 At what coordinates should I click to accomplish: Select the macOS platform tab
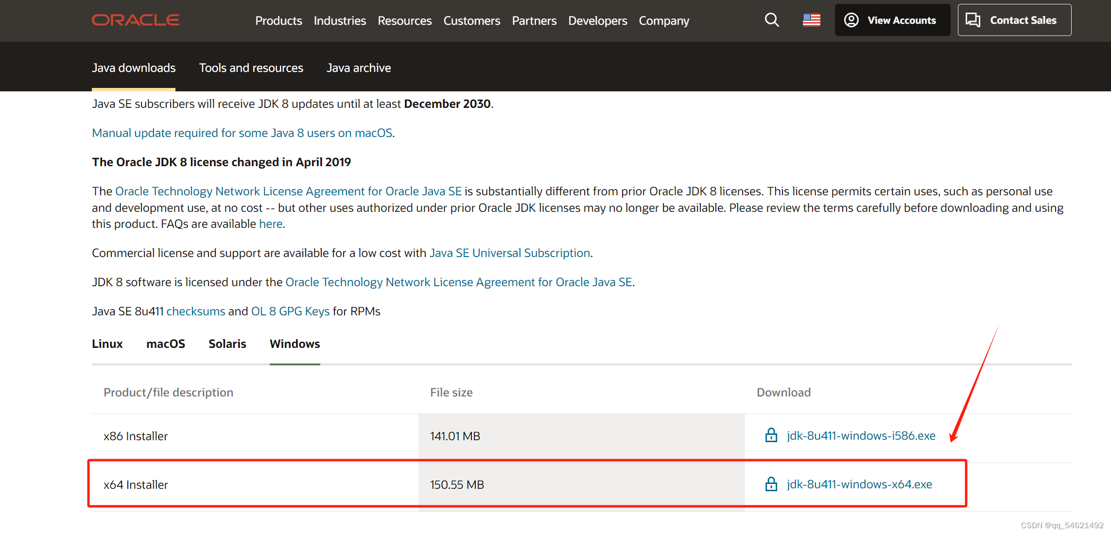point(166,344)
